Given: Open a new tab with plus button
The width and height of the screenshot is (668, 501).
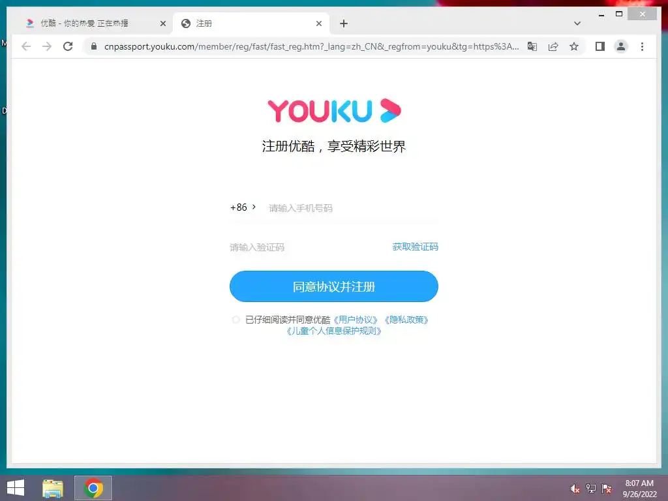Looking at the screenshot, I should 344,23.
